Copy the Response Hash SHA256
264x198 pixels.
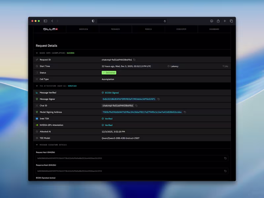[x=225, y=171]
